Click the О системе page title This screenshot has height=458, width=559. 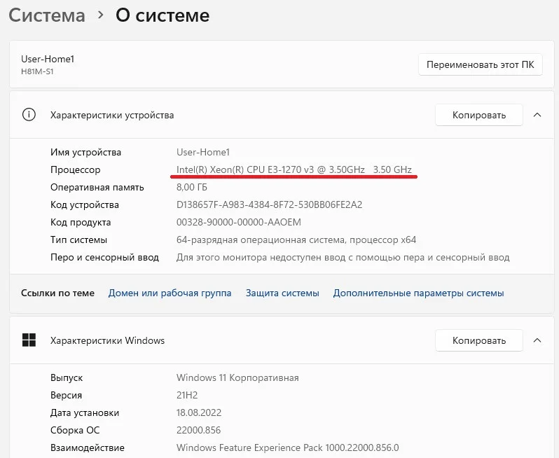click(x=163, y=15)
